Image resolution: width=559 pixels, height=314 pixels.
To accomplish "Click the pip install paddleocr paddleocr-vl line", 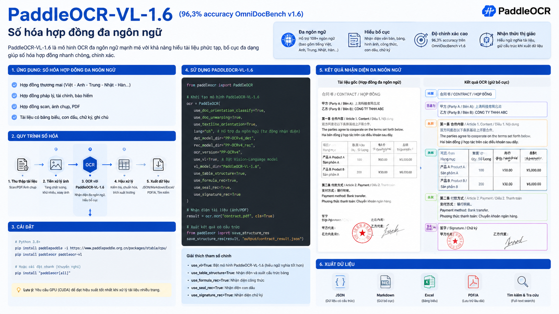I will [x=48, y=255].
